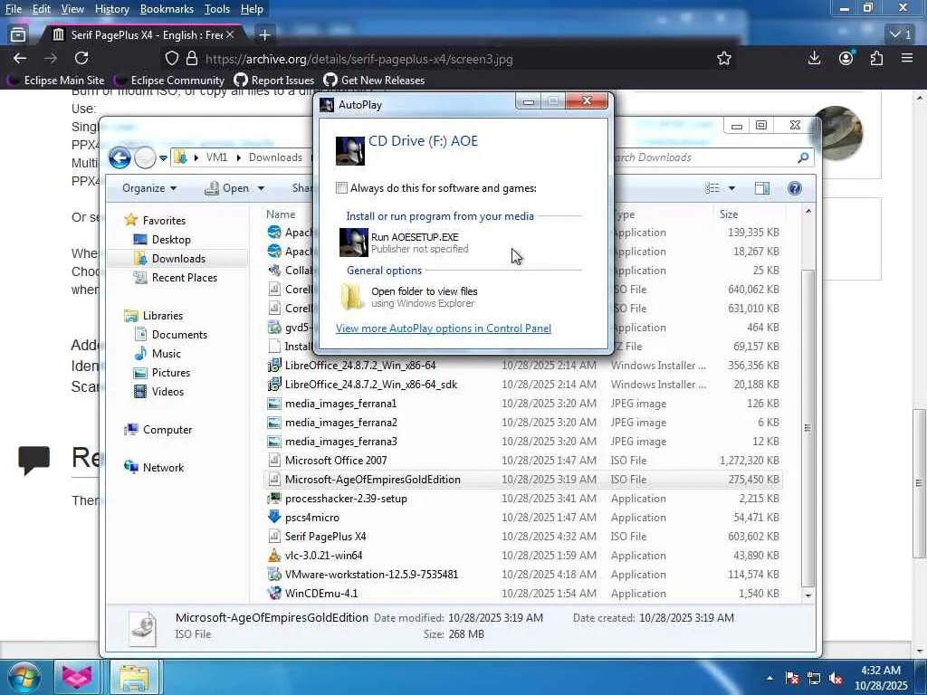This screenshot has height=695, width=927.
Task: Open the Windows Start button
Action: 24,677
